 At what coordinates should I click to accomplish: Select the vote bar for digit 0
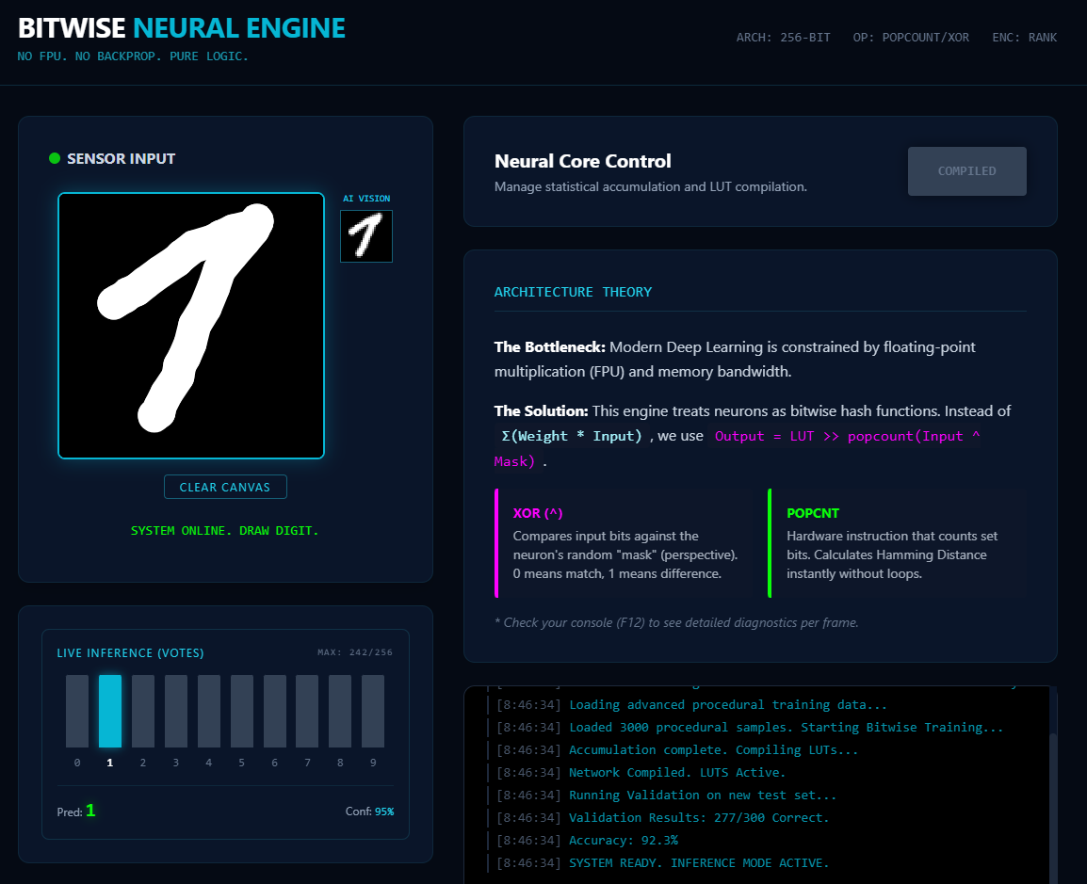77,711
